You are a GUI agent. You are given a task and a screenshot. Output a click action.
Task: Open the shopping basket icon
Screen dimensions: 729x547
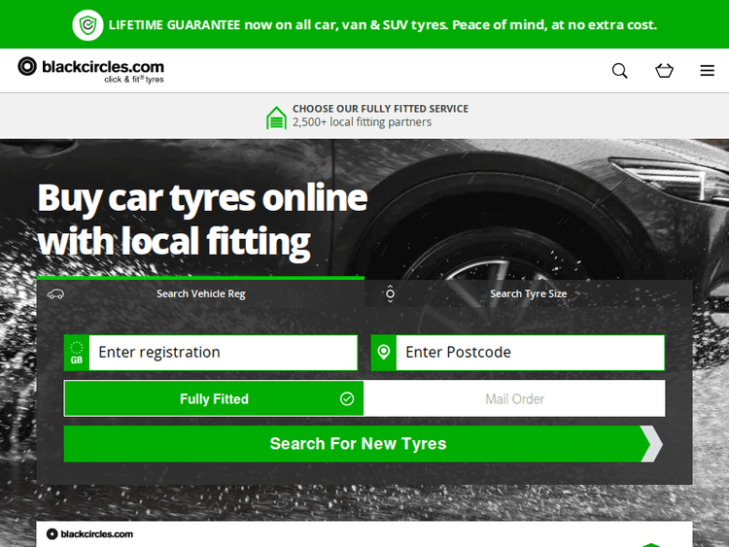[664, 71]
